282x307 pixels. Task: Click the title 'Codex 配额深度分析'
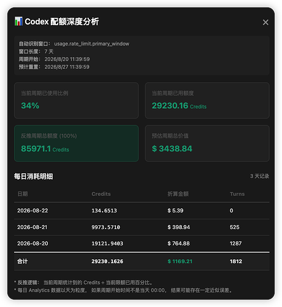coord(62,21)
